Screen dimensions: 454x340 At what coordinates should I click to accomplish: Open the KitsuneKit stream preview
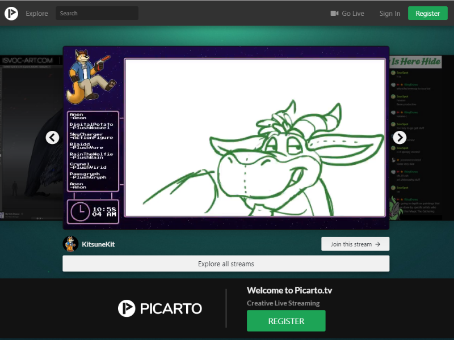click(226, 138)
